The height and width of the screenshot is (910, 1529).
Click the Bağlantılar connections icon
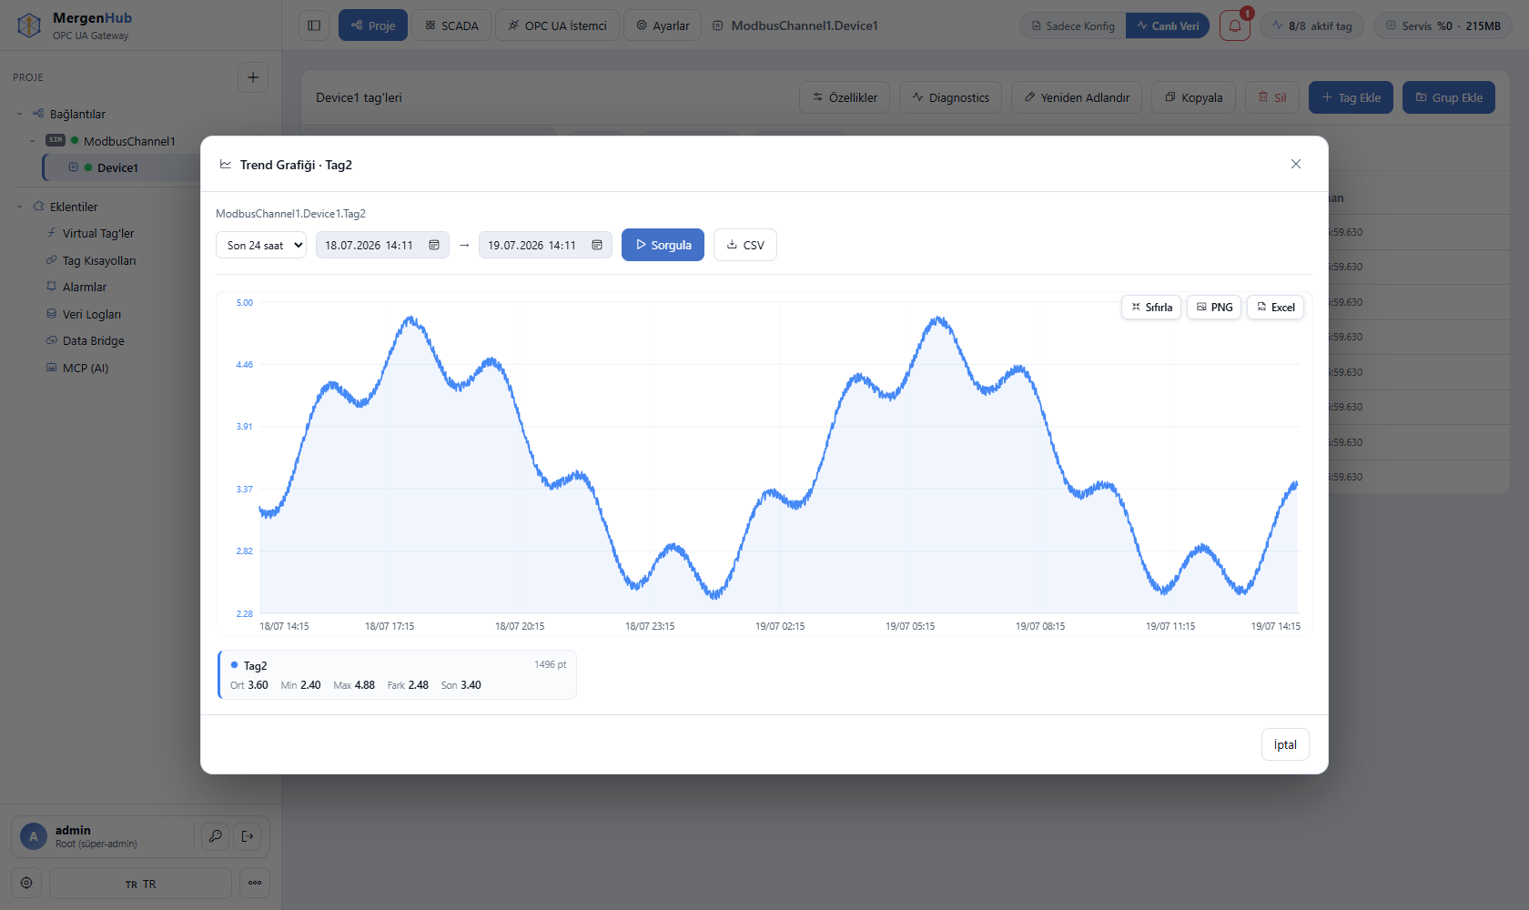coord(38,114)
